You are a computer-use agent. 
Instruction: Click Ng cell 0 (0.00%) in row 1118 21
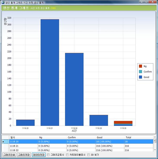coord(52,146)
